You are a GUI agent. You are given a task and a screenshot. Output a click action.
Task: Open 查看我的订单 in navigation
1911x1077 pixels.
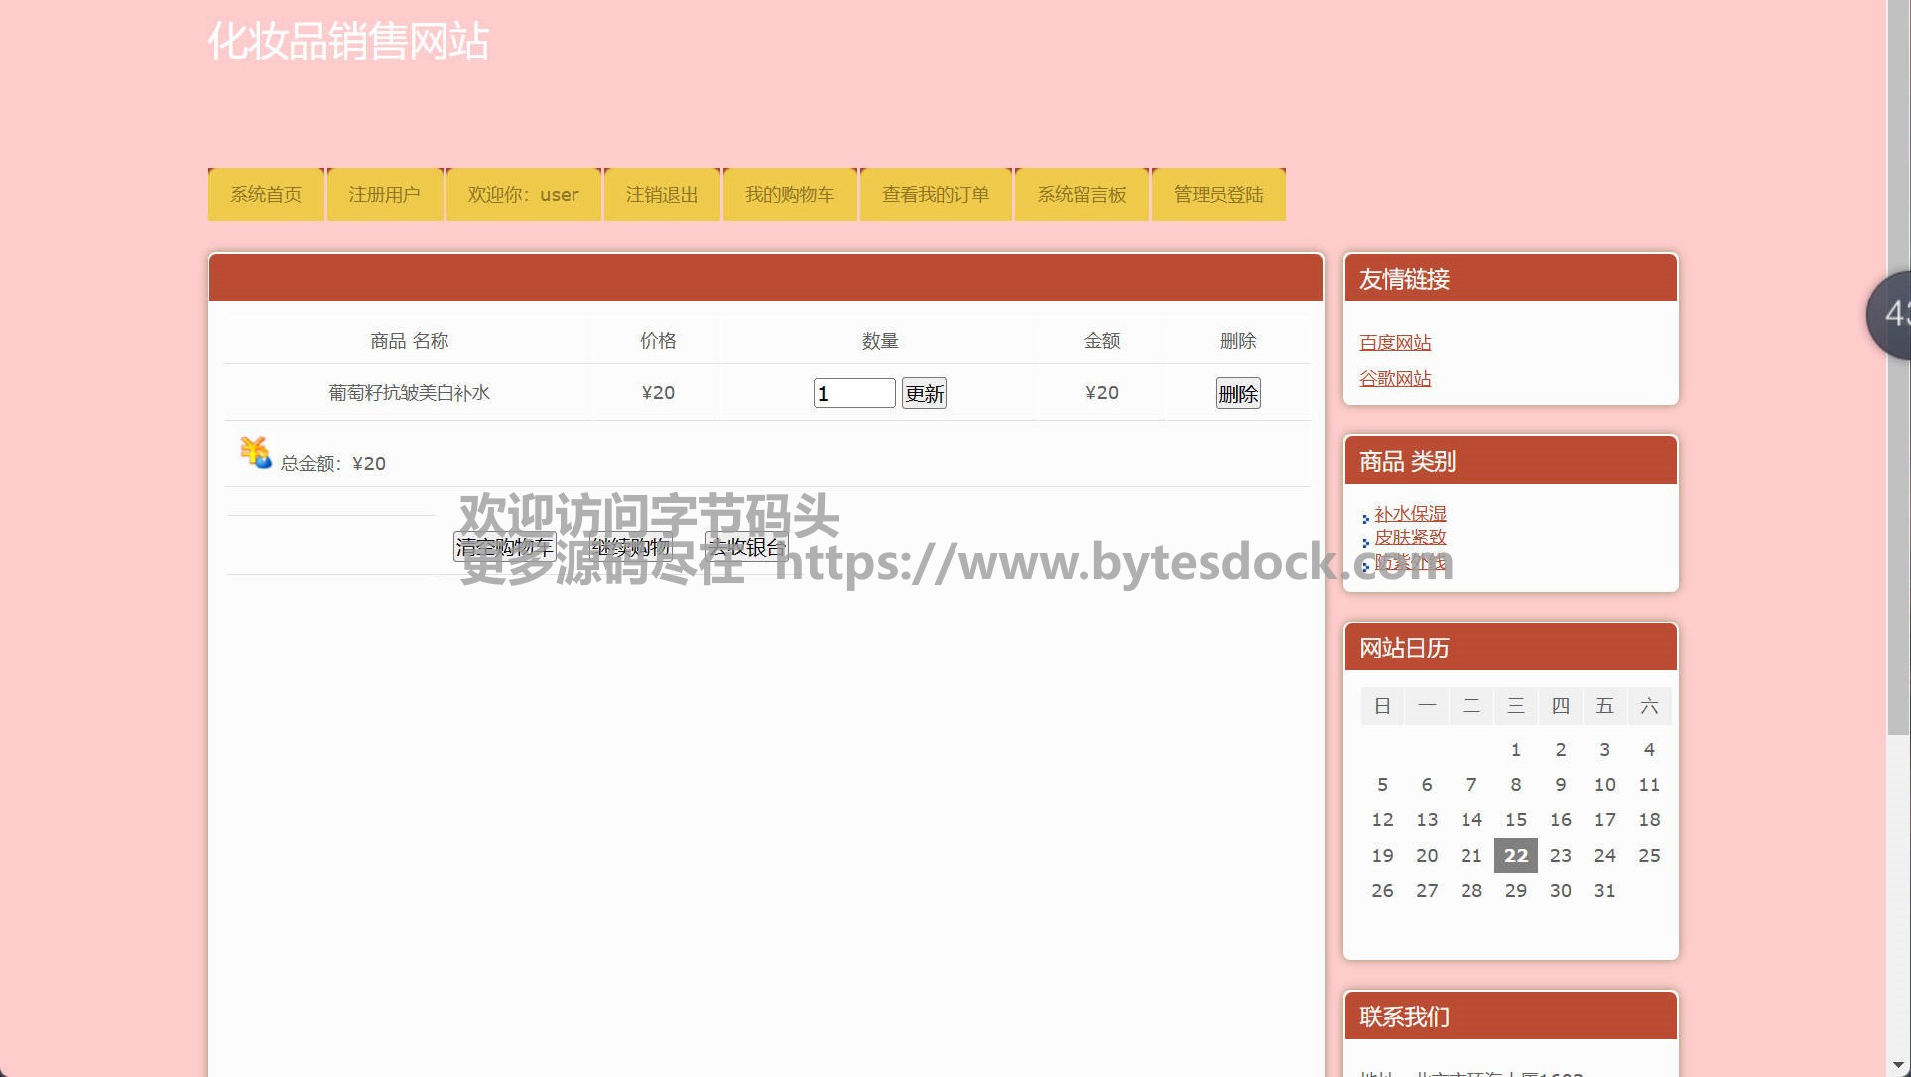coord(936,195)
